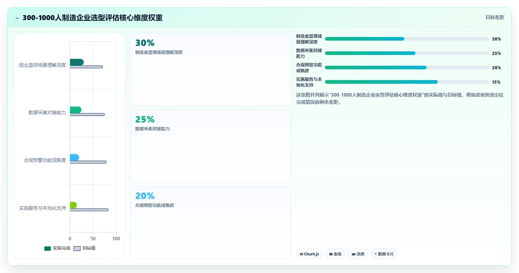Click the progress bar showing 30%
519x273 pixels.
(407, 39)
